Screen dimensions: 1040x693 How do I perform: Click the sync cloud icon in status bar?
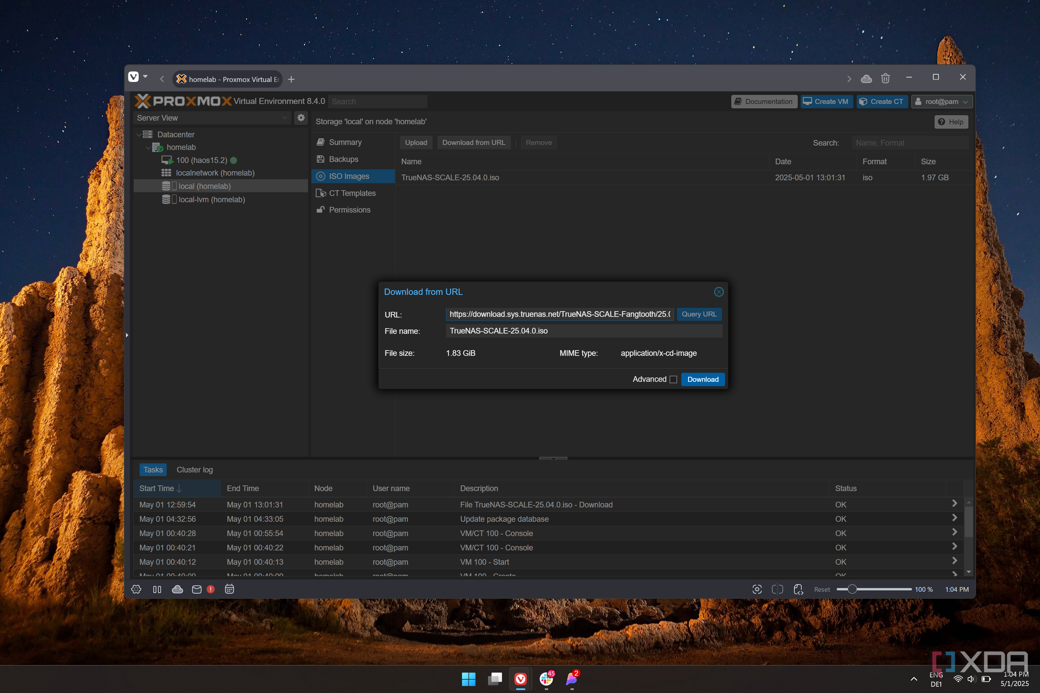177,589
